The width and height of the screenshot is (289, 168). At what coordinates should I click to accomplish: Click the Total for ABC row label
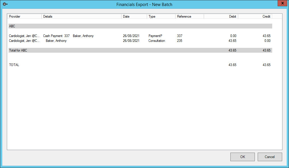pos(18,50)
